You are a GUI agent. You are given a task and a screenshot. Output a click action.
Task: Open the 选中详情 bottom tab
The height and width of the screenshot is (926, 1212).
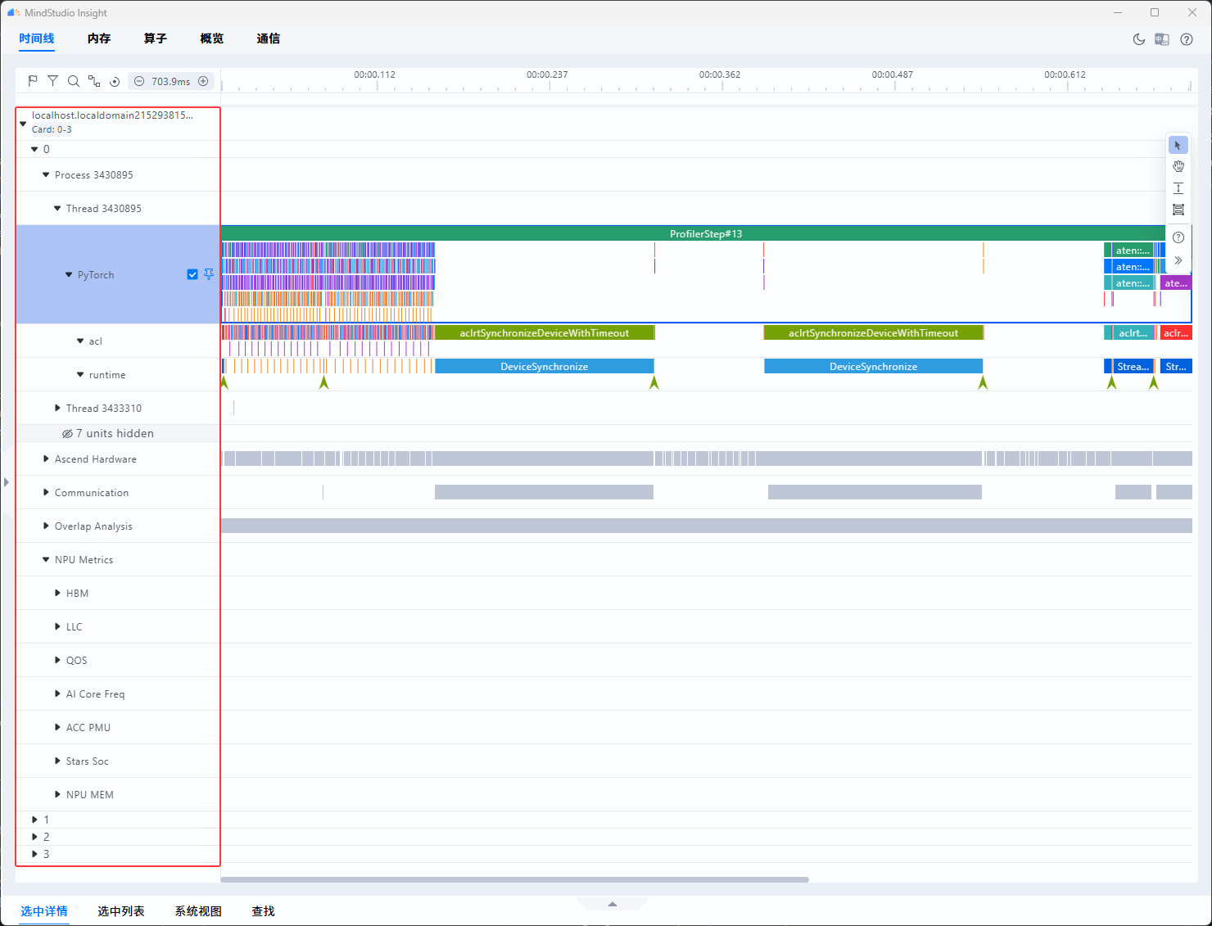coord(44,911)
